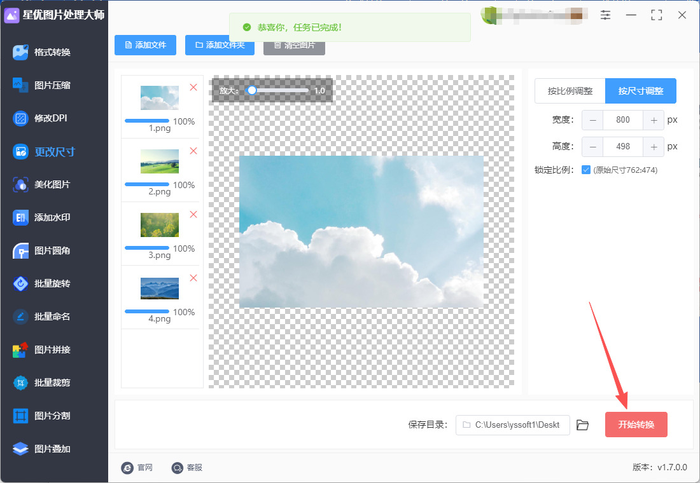Click 添加文件 add file button
700x483 pixels.
click(x=146, y=45)
